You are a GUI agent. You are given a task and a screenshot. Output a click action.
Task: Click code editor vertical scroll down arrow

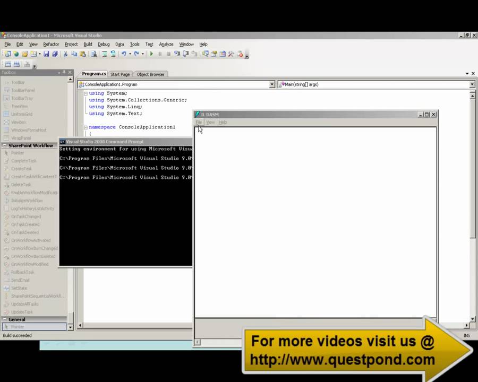(473, 319)
